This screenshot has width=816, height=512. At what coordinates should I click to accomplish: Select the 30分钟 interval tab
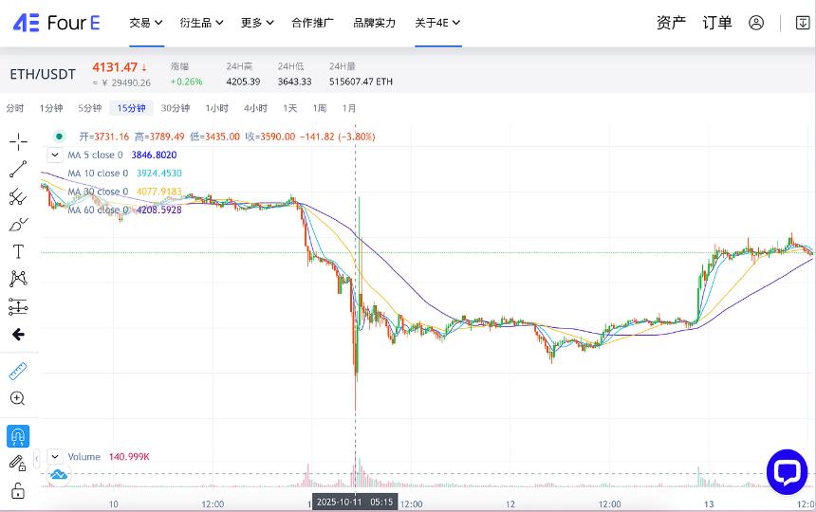pyautogui.click(x=176, y=108)
